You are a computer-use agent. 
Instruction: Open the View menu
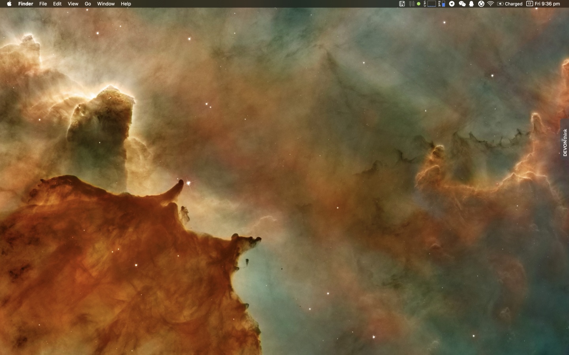73,4
